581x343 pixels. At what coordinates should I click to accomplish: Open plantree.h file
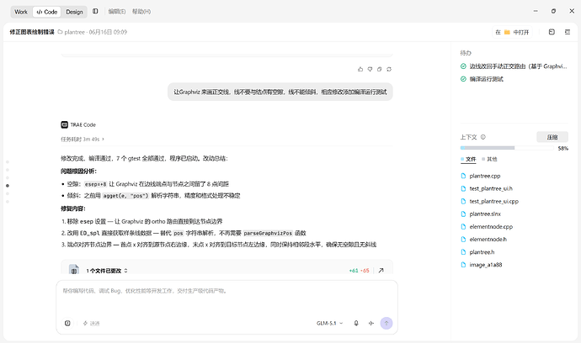(477, 252)
